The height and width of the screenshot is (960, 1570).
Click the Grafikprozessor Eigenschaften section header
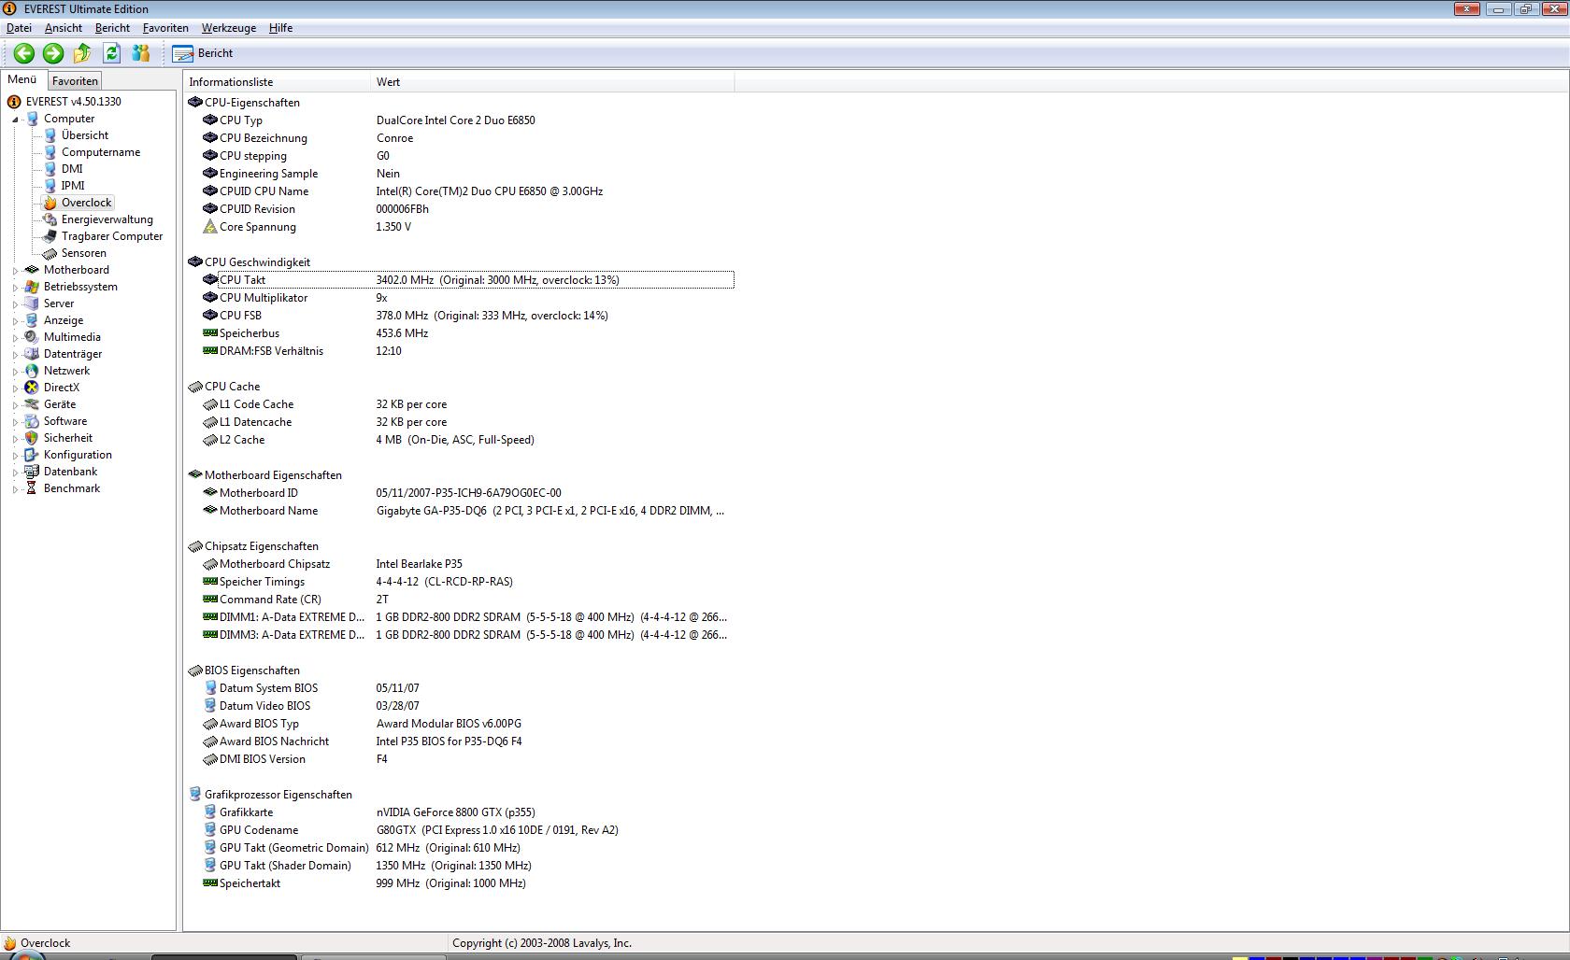click(270, 795)
